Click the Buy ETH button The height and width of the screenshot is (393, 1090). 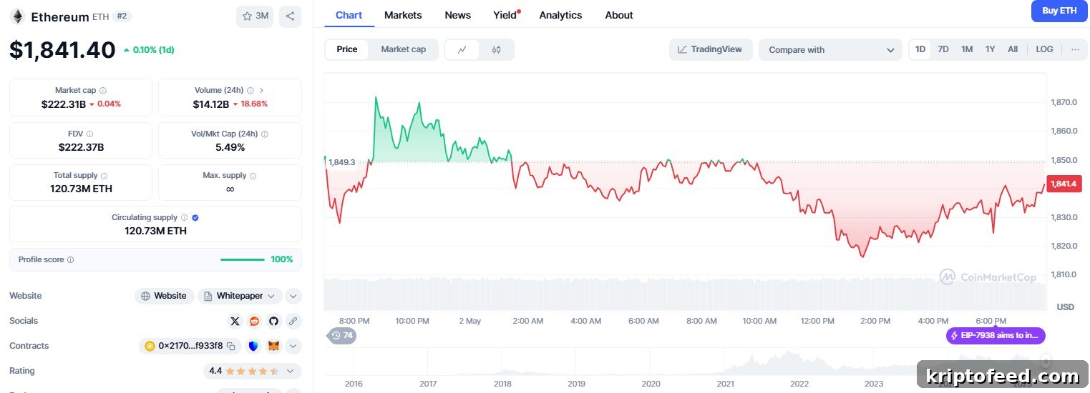click(x=1059, y=11)
